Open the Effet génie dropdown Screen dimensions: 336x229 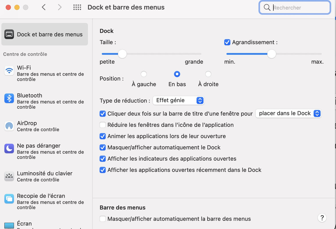pyautogui.click(x=179, y=100)
